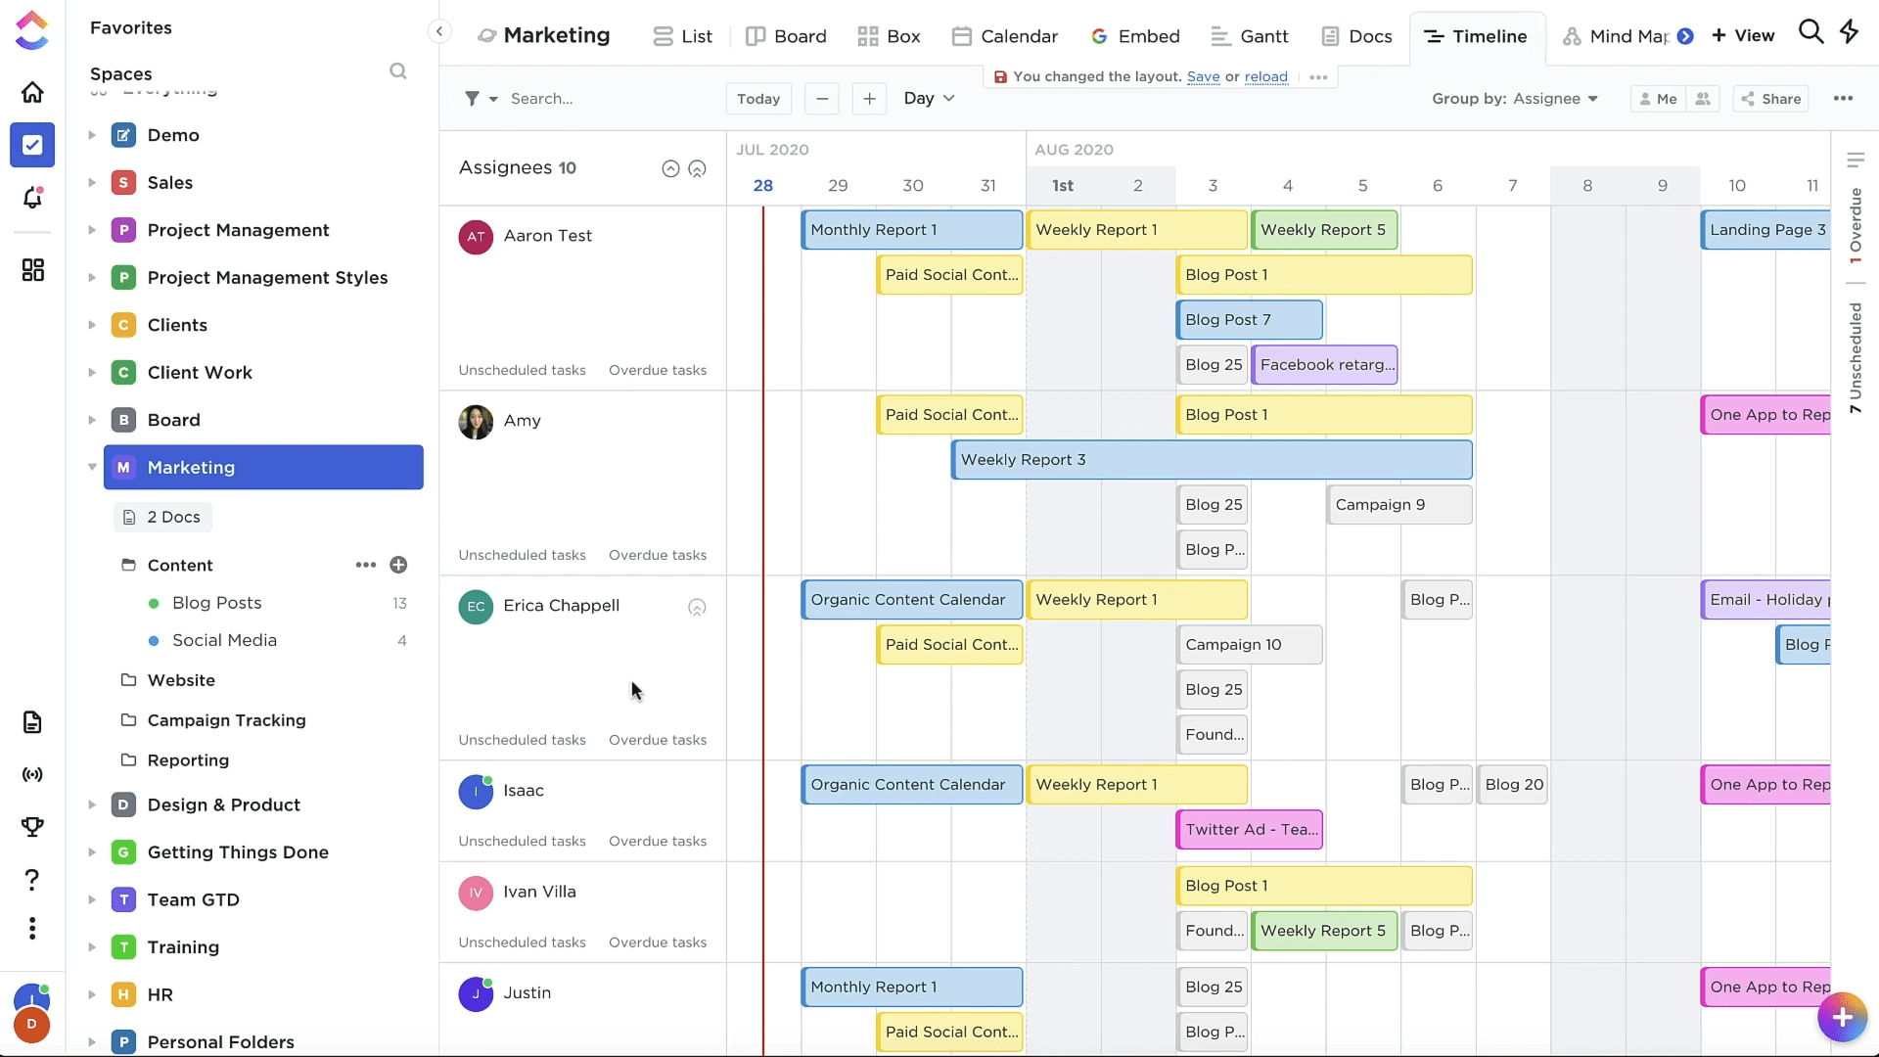Open the lightning bolt automations icon

(x=1849, y=32)
